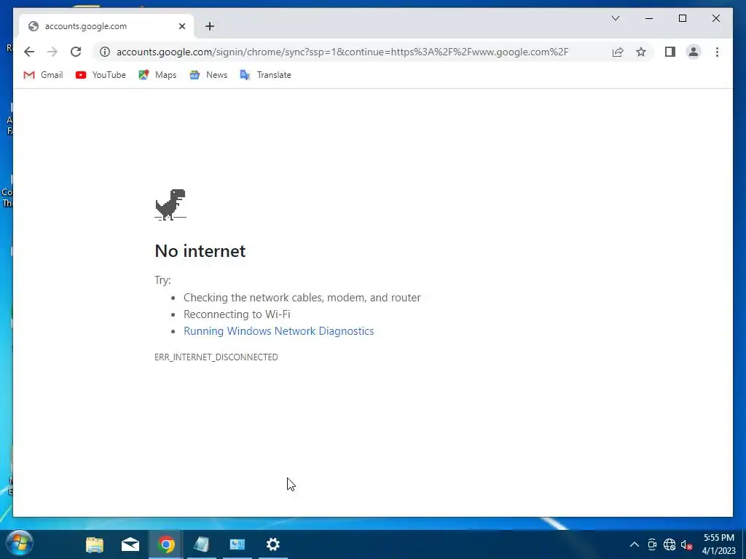Click the address bar URL field
746x559 pixels.
pos(342,52)
